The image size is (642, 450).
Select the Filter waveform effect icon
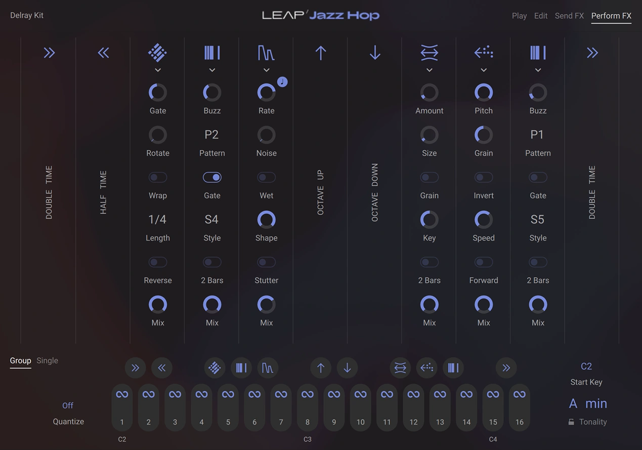point(266,52)
